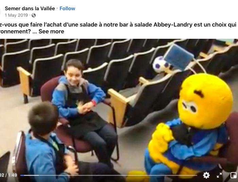Expand the caption with See more
Viewport: 238px width, 182px height.
point(51,31)
